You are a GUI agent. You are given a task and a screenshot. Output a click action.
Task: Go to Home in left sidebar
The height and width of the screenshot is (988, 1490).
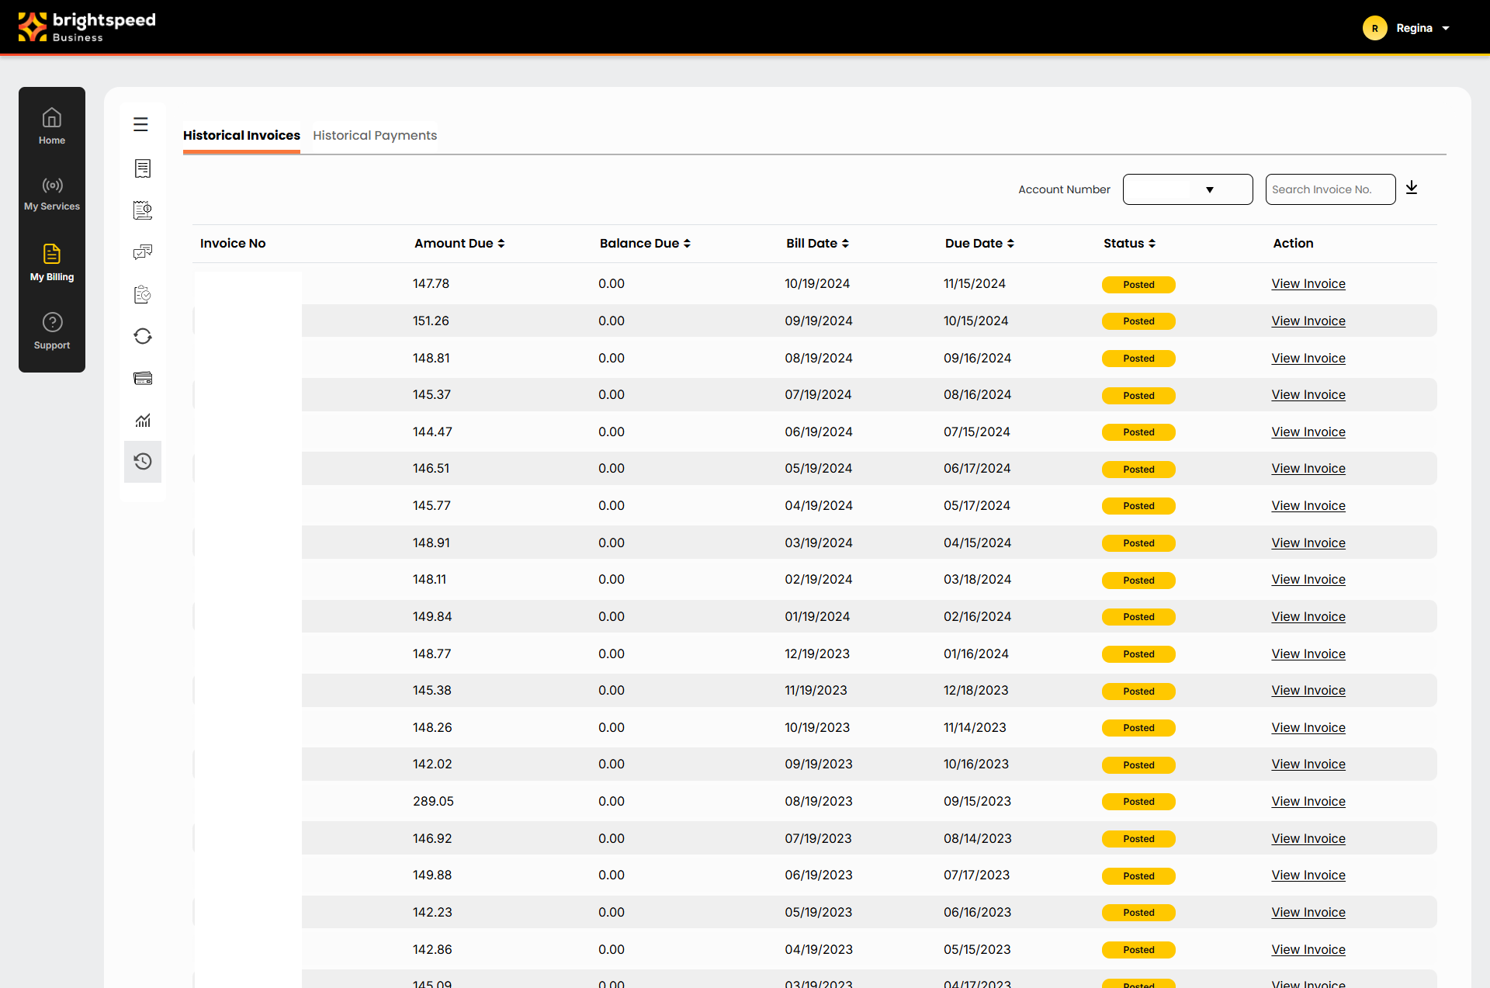point(52,127)
